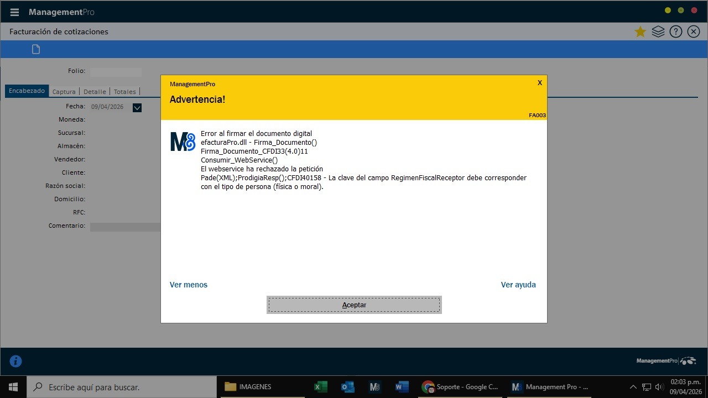Open Excel from the taskbar
The image size is (708, 398).
320,387
